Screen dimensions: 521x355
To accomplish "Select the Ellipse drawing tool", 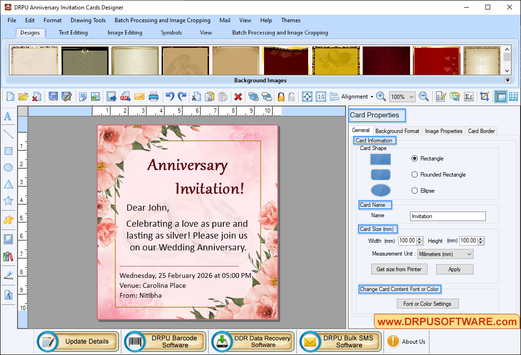I will 8,168.
